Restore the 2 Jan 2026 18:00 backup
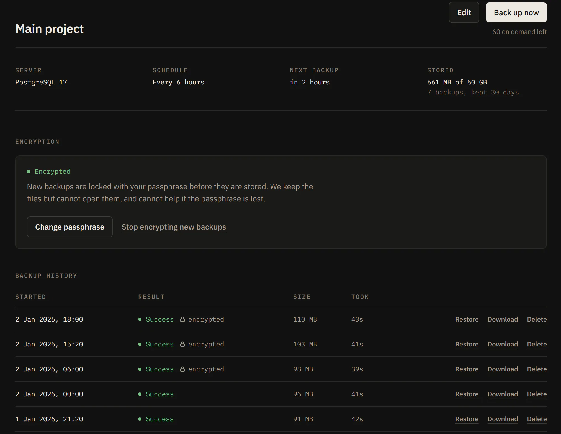The image size is (561, 434). tap(467, 319)
